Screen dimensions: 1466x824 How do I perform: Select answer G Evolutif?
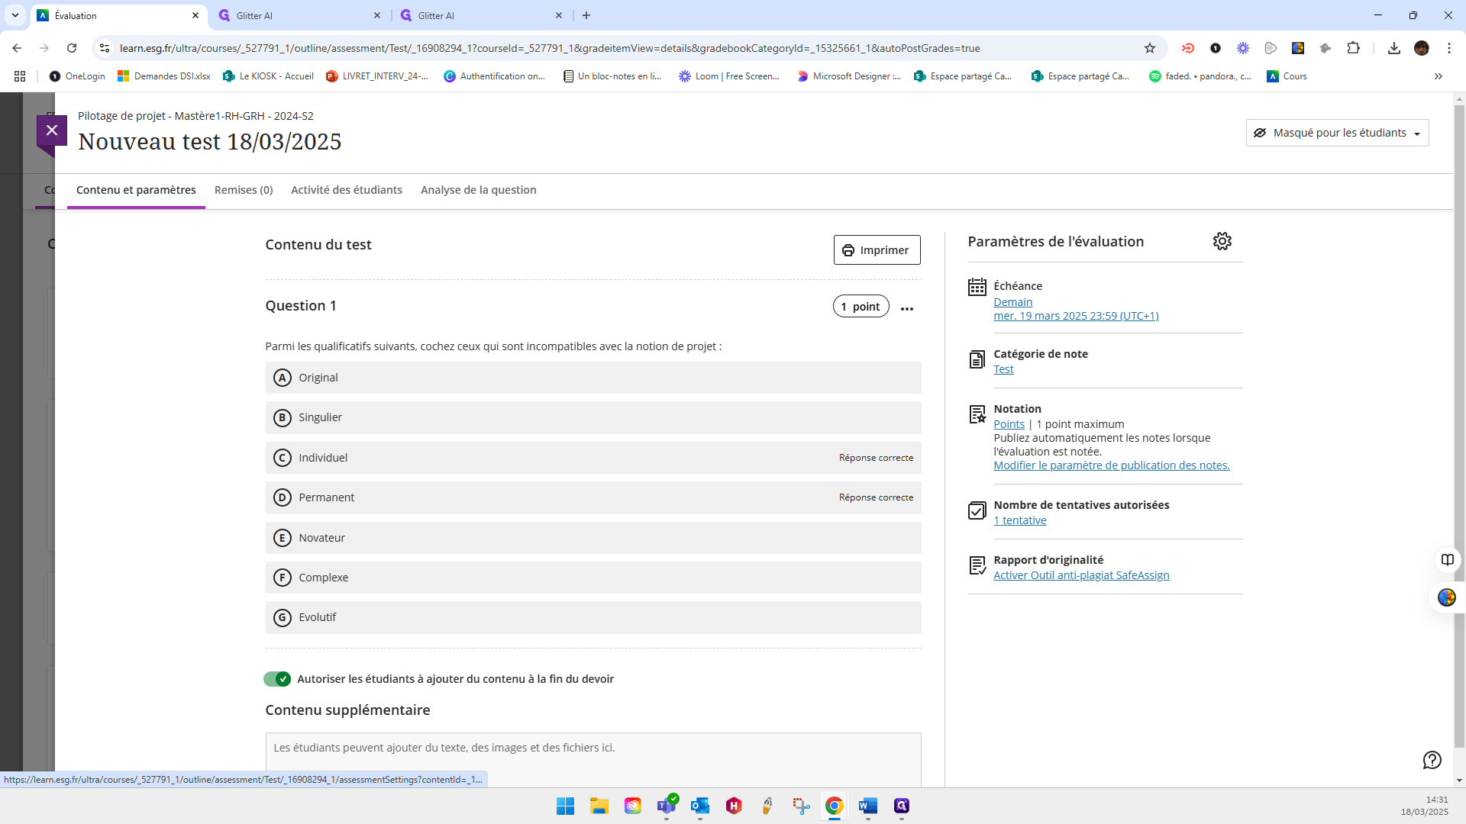click(593, 617)
